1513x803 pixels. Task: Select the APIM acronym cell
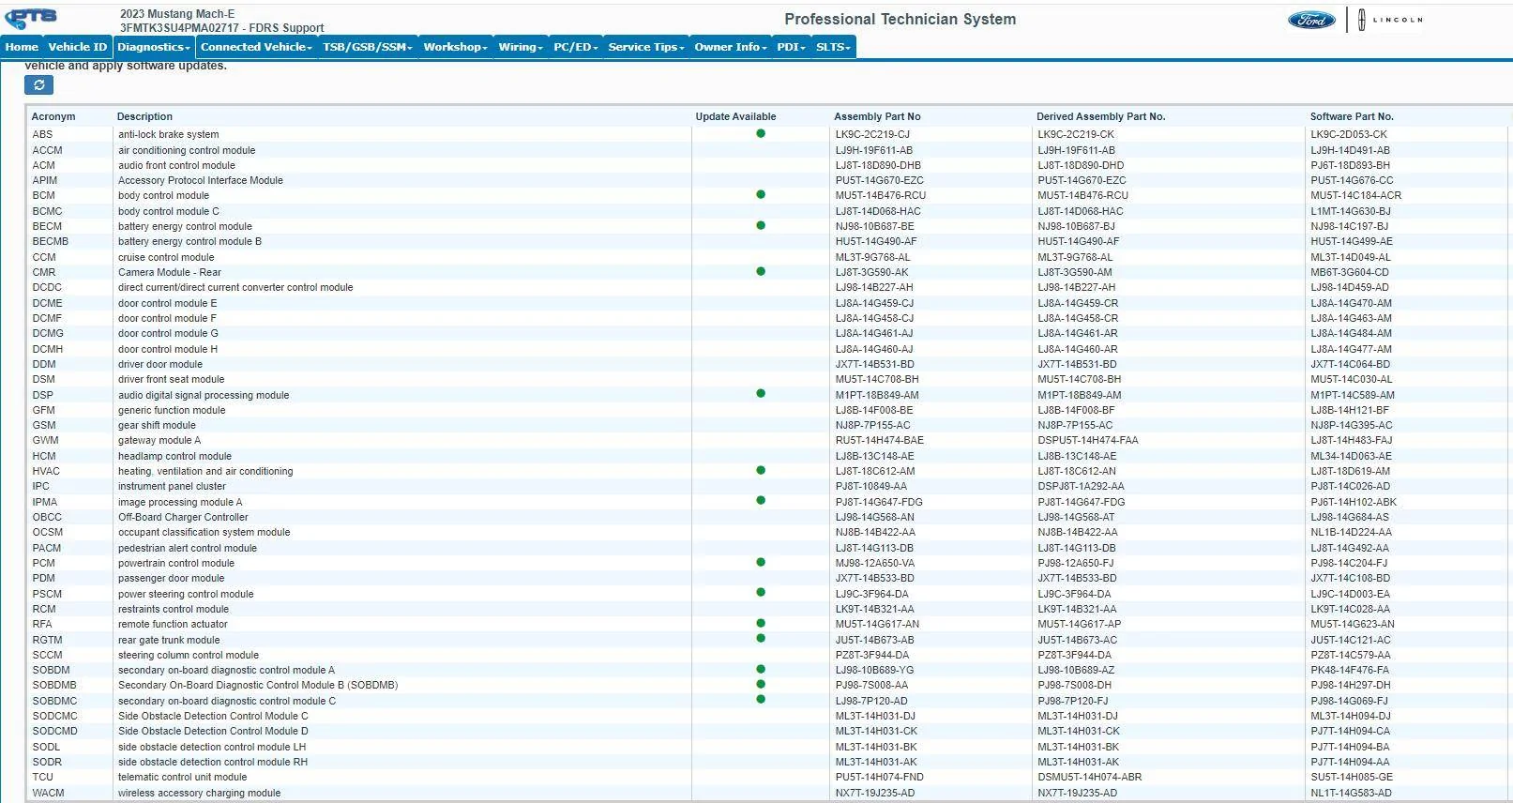pos(45,181)
